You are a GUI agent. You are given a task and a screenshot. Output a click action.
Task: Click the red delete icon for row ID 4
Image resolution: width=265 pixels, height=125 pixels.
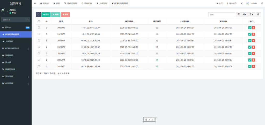[x=254, y=47]
